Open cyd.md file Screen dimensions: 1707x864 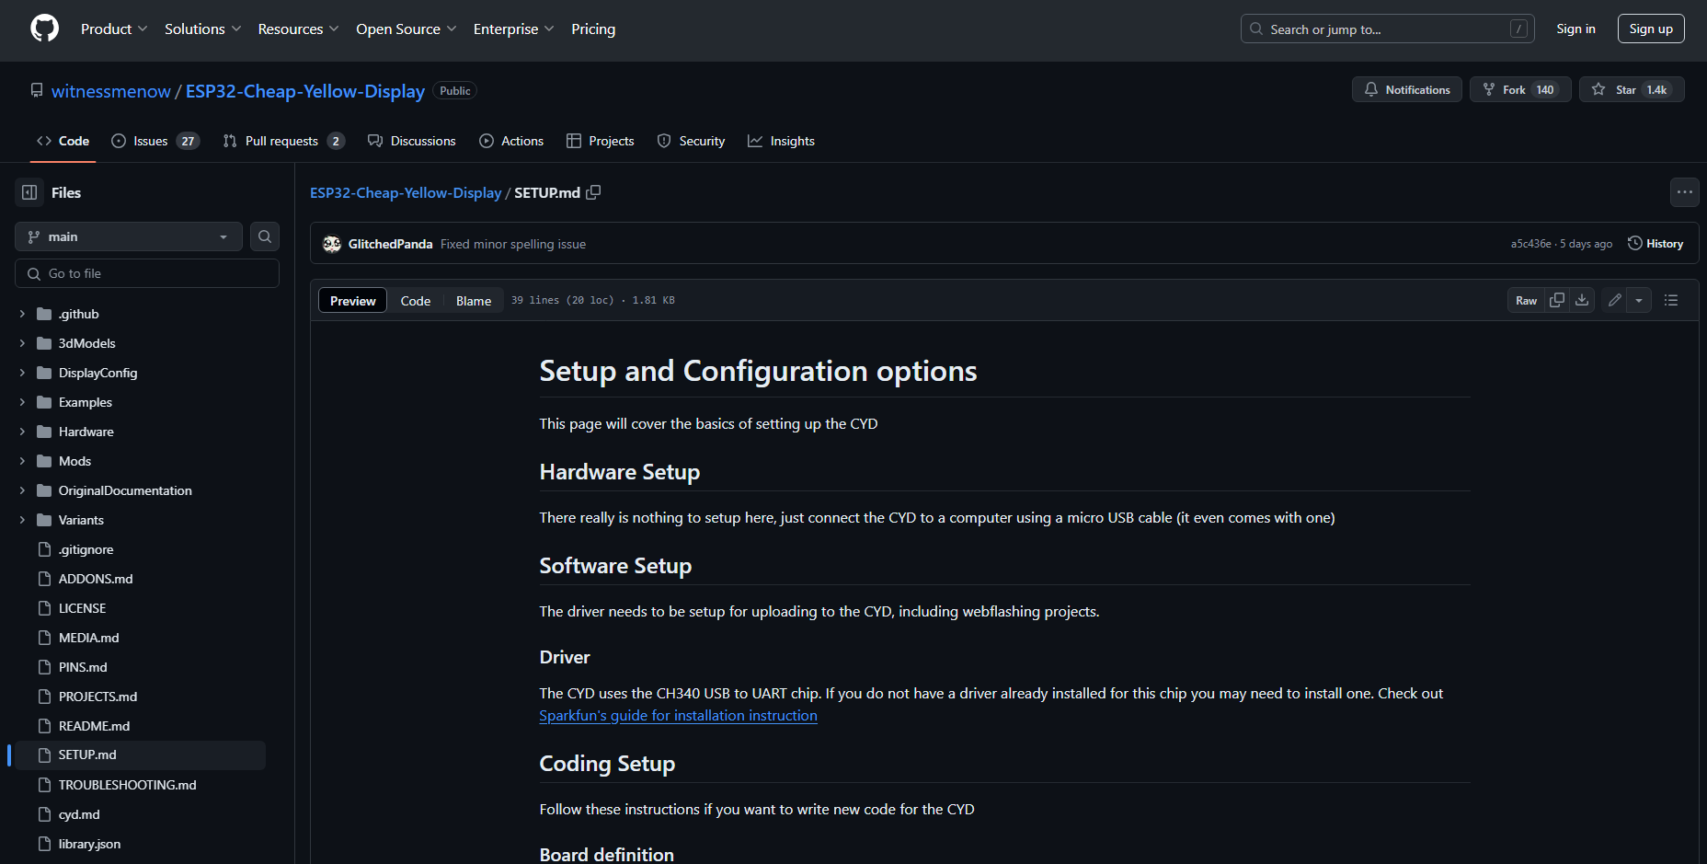[x=79, y=814]
